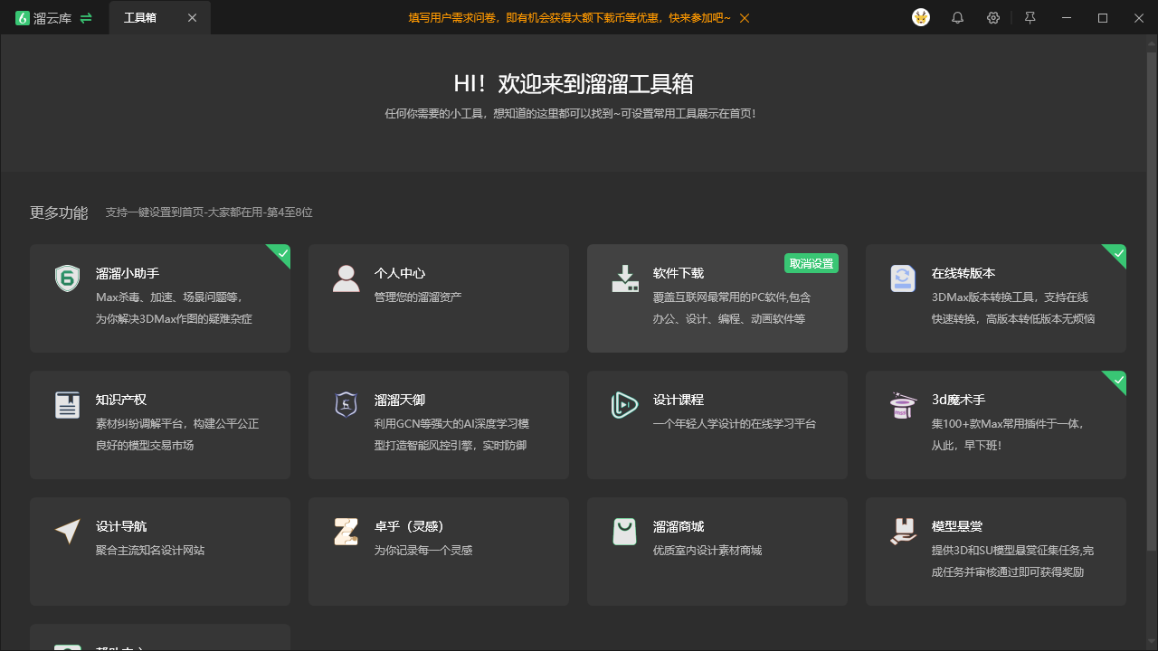This screenshot has width=1158, height=651.
Task: Open the 知识产权 title
Action: click(121, 400)
